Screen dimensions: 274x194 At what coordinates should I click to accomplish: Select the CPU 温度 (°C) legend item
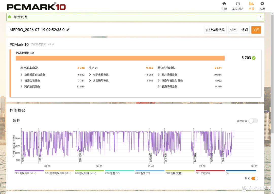click(x=119, y=172)
